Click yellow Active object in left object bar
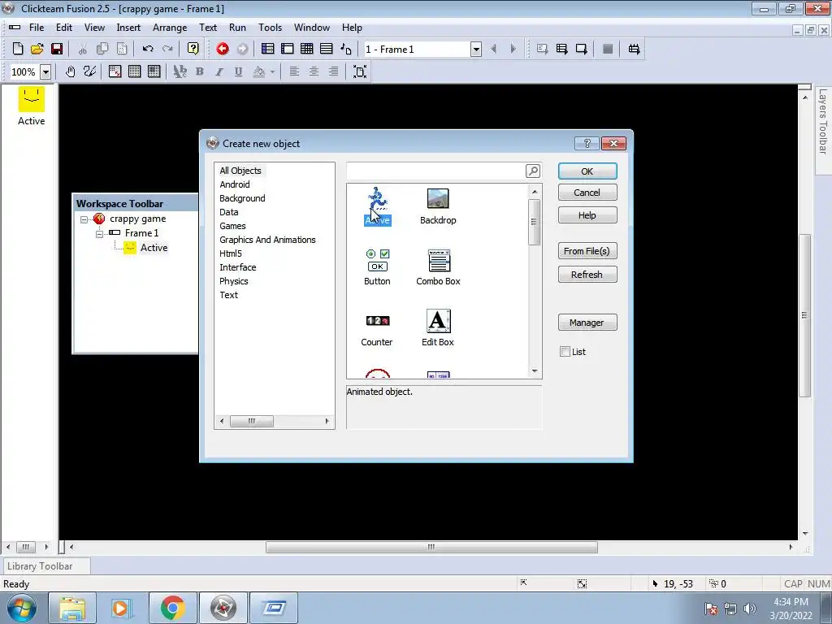 [32, 106]
